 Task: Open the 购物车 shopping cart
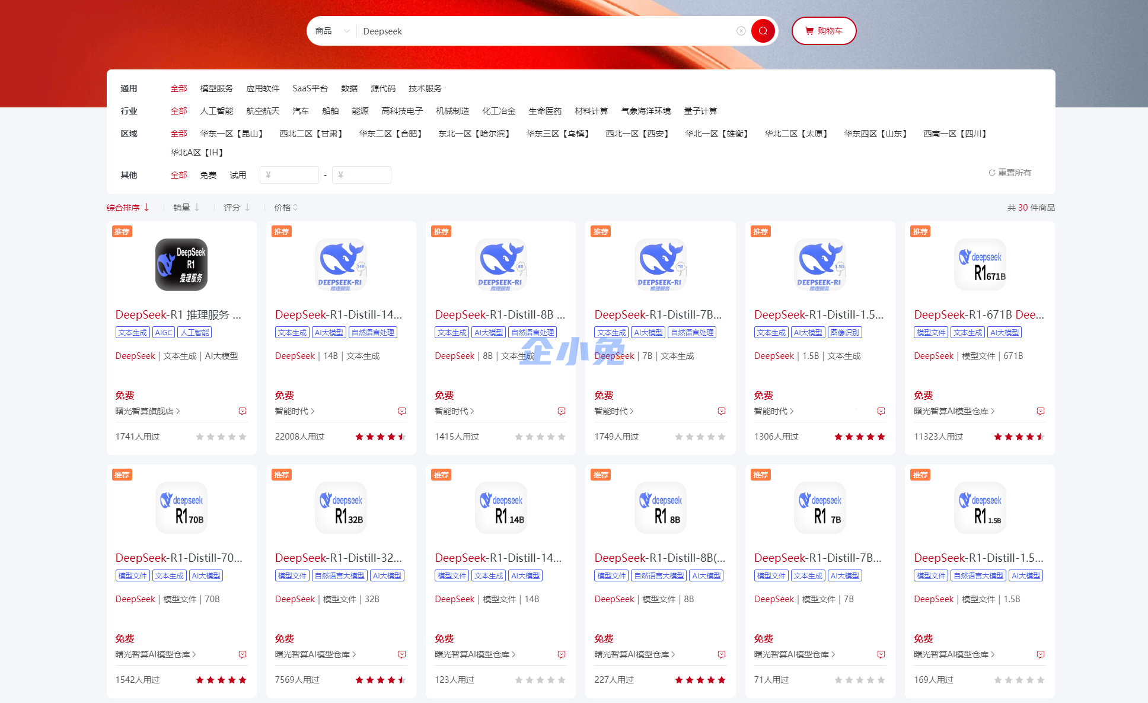point(824,31)
